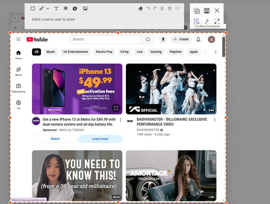
Task: Select the Gaming filter chip
Action: coord(156,52)
